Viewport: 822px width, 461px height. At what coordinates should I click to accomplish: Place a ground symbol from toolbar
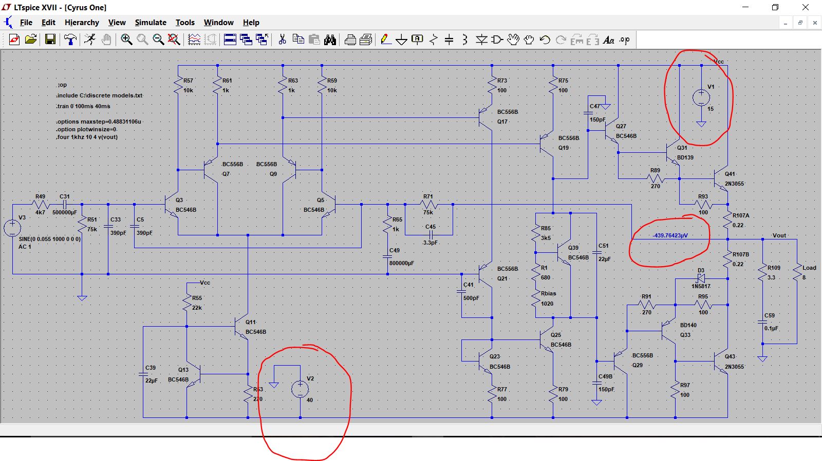pos(402,39)
